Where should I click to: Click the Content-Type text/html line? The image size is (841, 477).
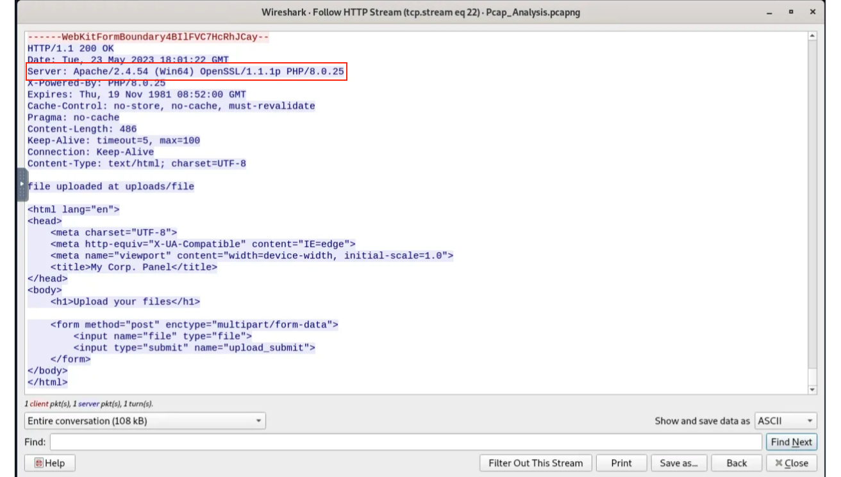click(137, 163)
